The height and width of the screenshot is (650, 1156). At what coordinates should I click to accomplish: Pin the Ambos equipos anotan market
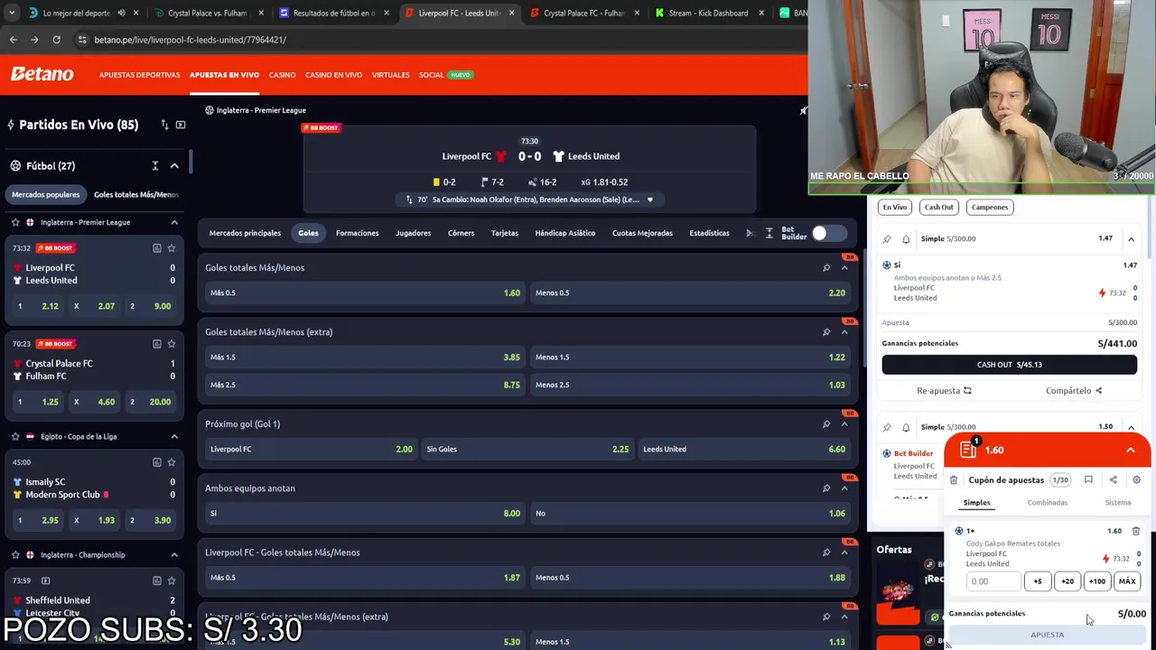point(826,488)
